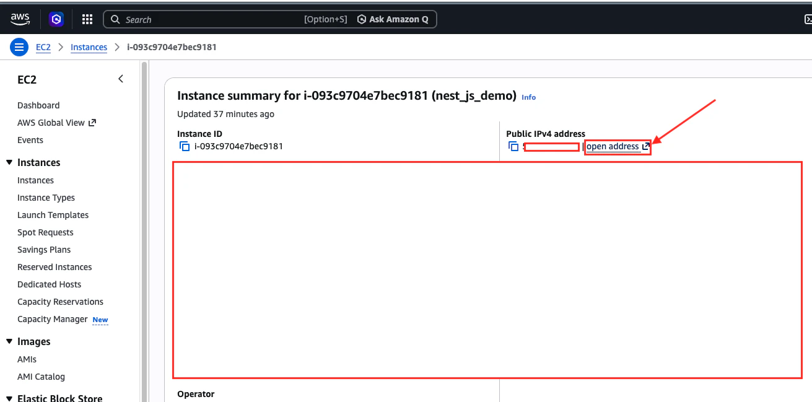The width and height of the screenshot is (812, 402).
Task: Click the New badge next to Capacity Manager
Action: [x=100, y=320]
